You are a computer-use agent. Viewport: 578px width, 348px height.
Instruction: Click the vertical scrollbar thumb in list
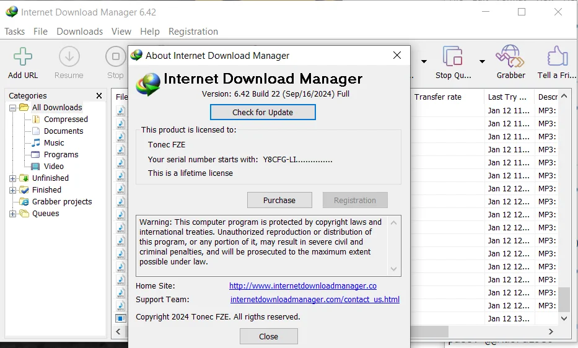pos(564,300)
